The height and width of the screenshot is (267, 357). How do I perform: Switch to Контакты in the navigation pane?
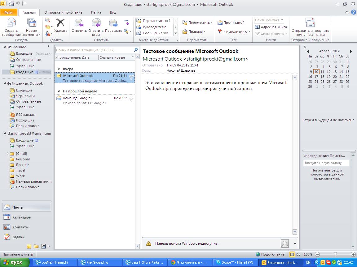(x=27, y=227)
